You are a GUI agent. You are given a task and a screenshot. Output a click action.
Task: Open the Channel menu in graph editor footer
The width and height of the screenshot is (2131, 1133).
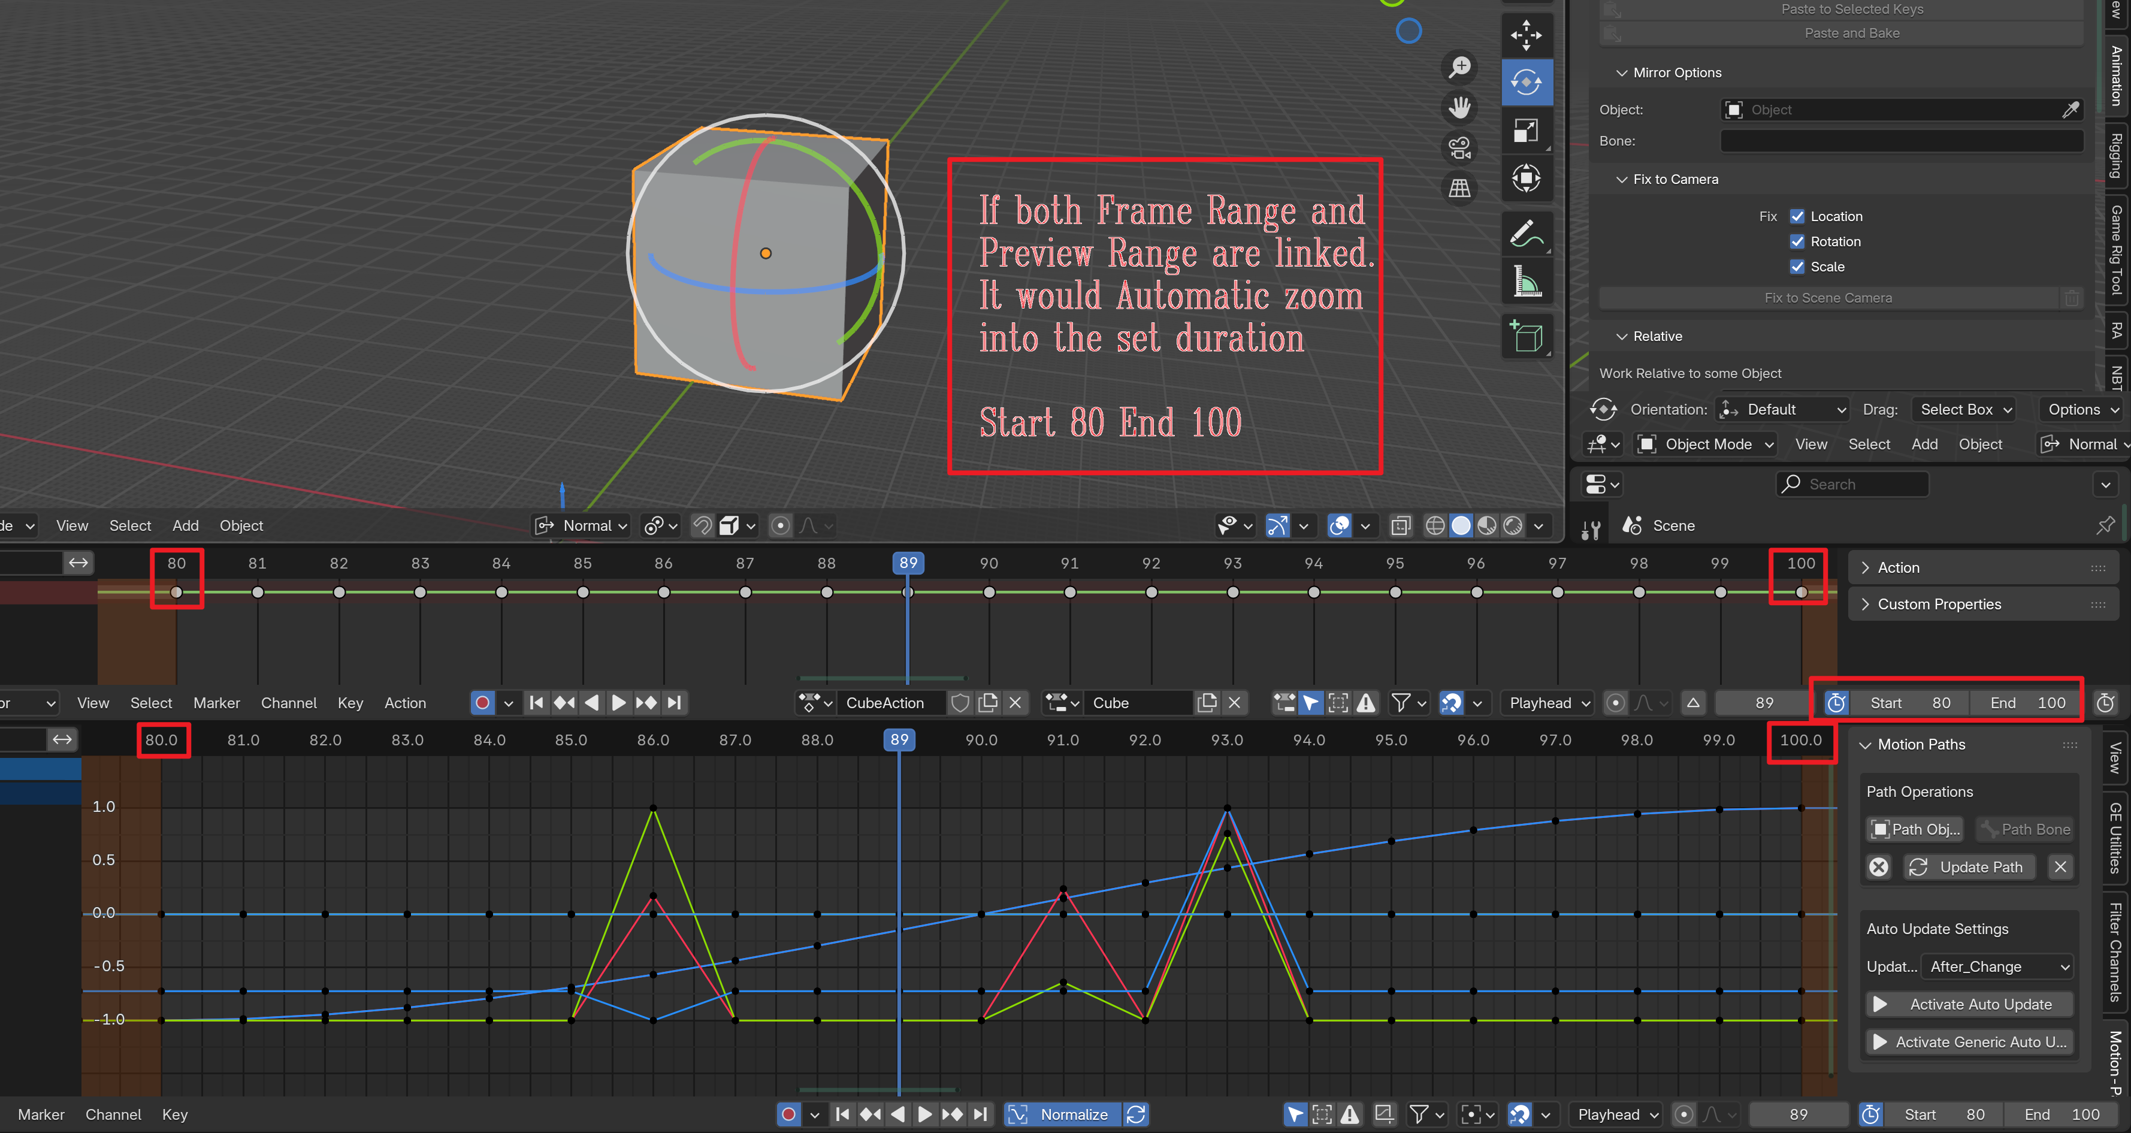tap(113, 1115)
